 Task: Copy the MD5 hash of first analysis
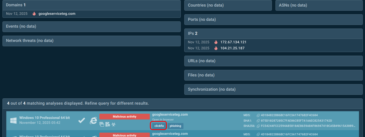coord(258,115)
